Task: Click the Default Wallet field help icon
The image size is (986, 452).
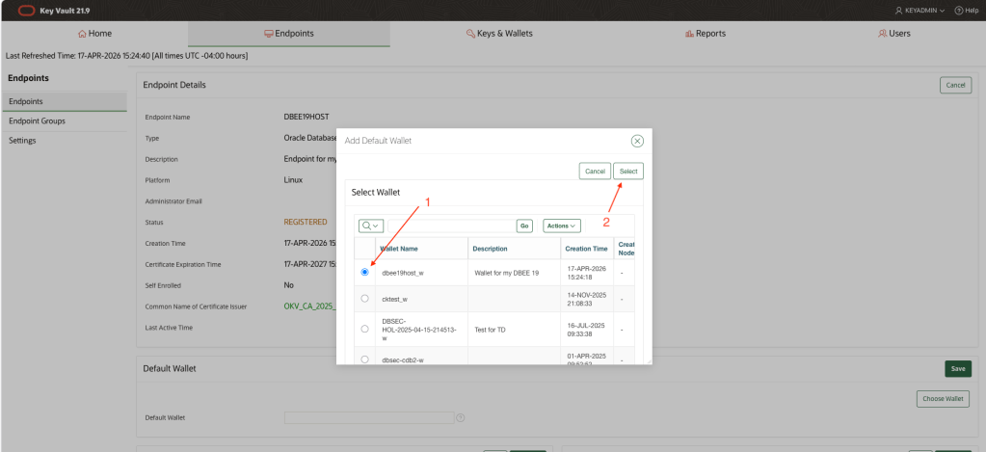Action: click(x=461, y=417)
